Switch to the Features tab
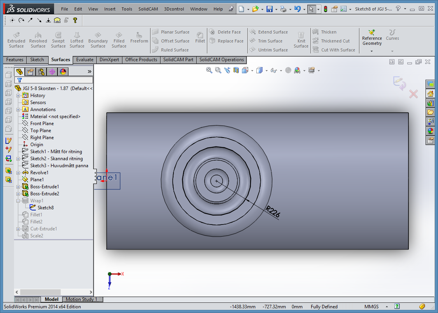This screenshot has height=313, width=438. 15,60
